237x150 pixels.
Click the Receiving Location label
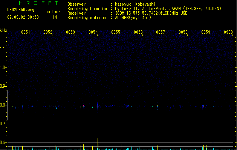[88, 9]
